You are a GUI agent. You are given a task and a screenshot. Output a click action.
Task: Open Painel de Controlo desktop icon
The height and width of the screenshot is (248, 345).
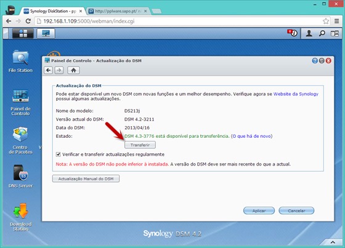tap(20, 102)
